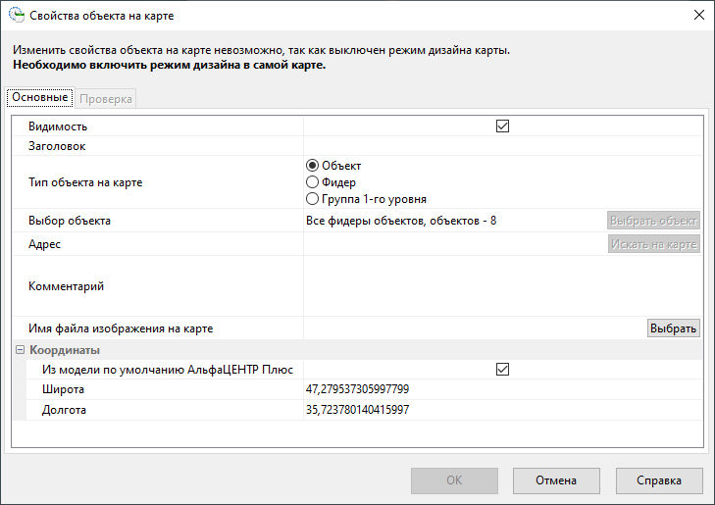Close the map object properties dialog
Screen dimensions: 715x505
click(698, 16)
